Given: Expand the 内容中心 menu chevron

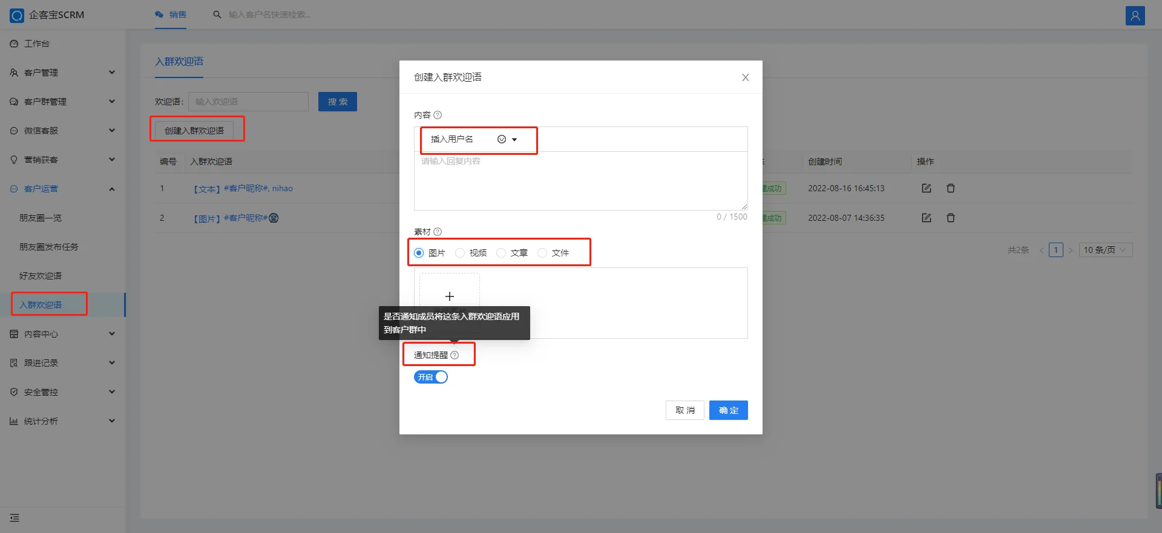Looking at the screenshot, I should [x=112, y=334].
